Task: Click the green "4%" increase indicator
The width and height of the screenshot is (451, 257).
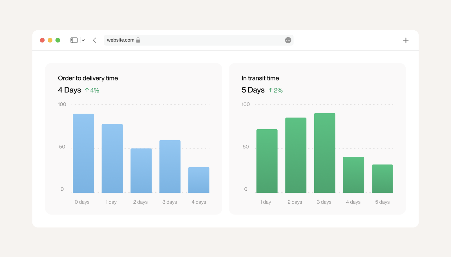Action: pyautogui.click(x=92, y=90)
